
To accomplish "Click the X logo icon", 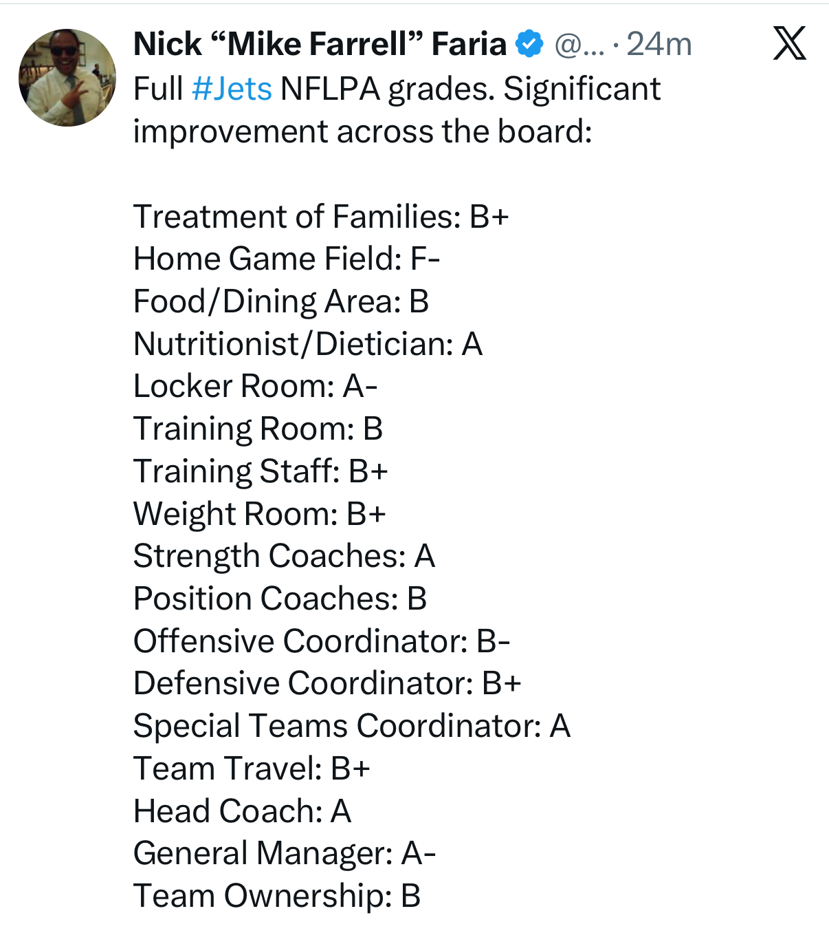I will click(x=789, y=43).
